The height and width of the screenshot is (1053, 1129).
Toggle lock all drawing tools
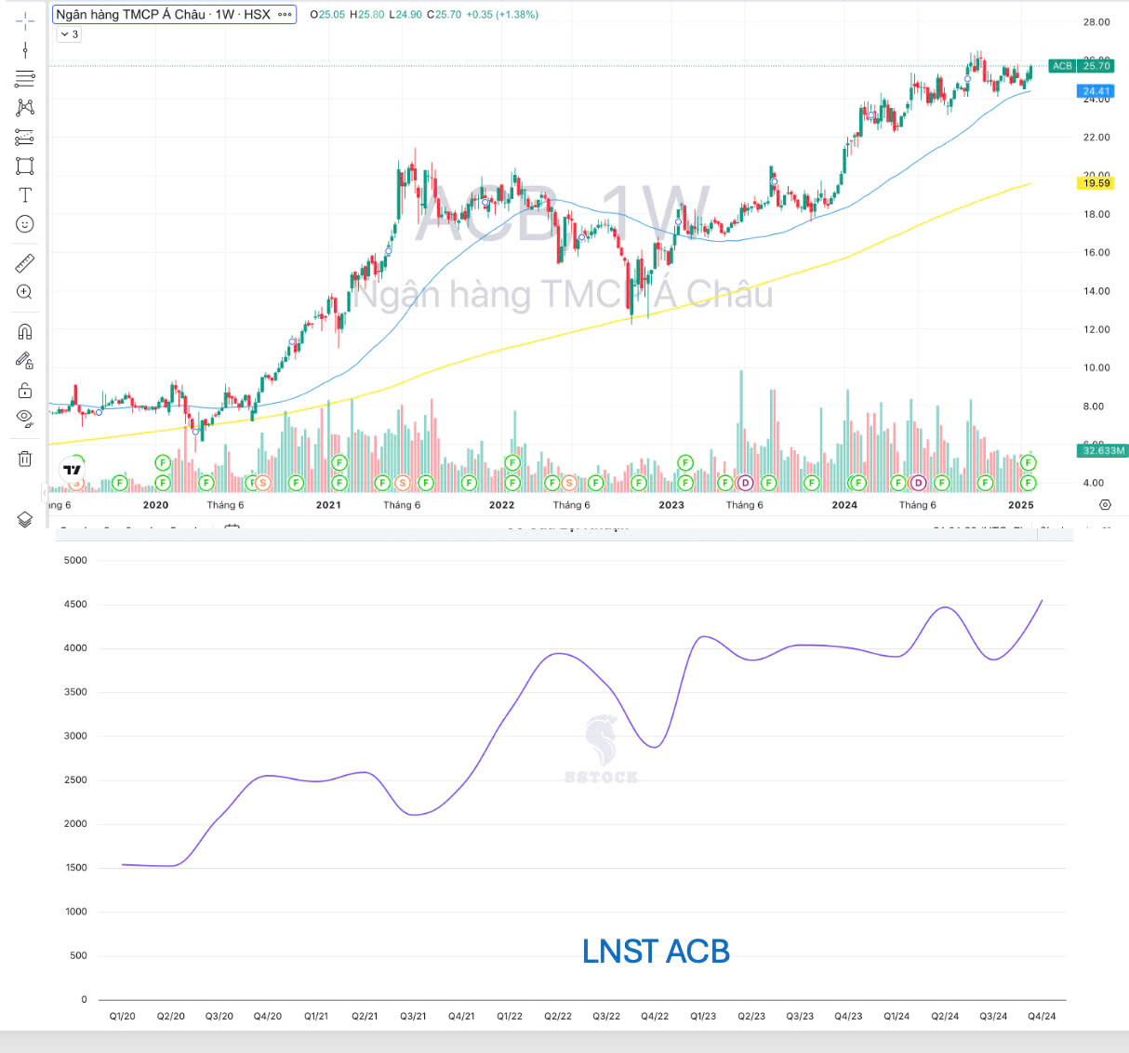coord(25,390)
